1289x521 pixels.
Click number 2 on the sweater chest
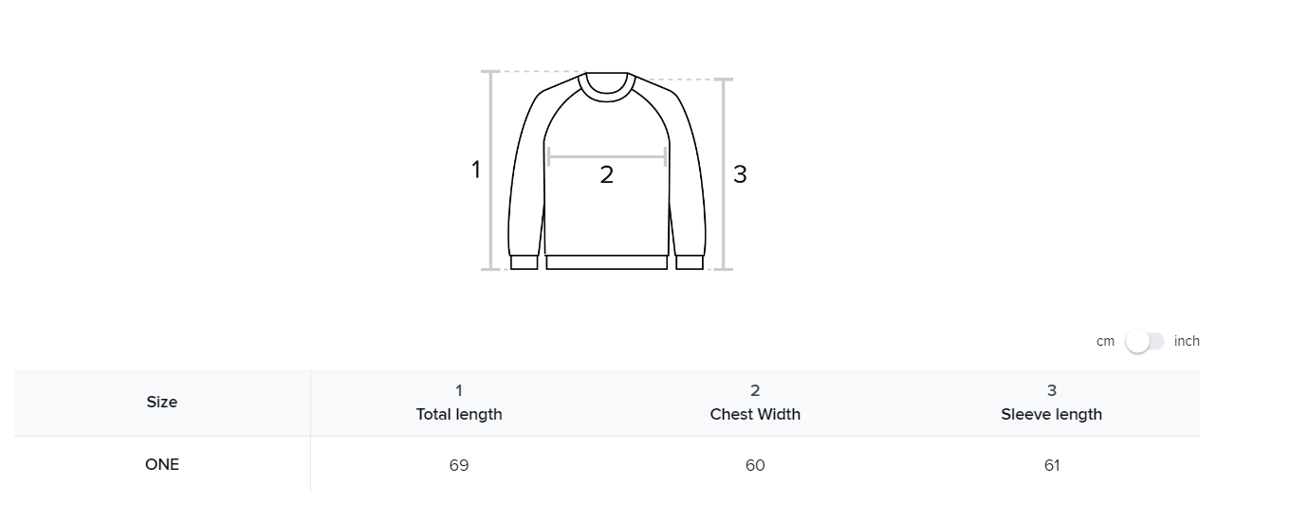point(607,174)
